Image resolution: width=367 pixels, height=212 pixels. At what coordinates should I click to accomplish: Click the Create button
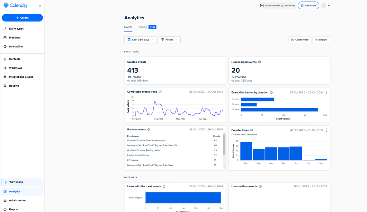(22, 18)
